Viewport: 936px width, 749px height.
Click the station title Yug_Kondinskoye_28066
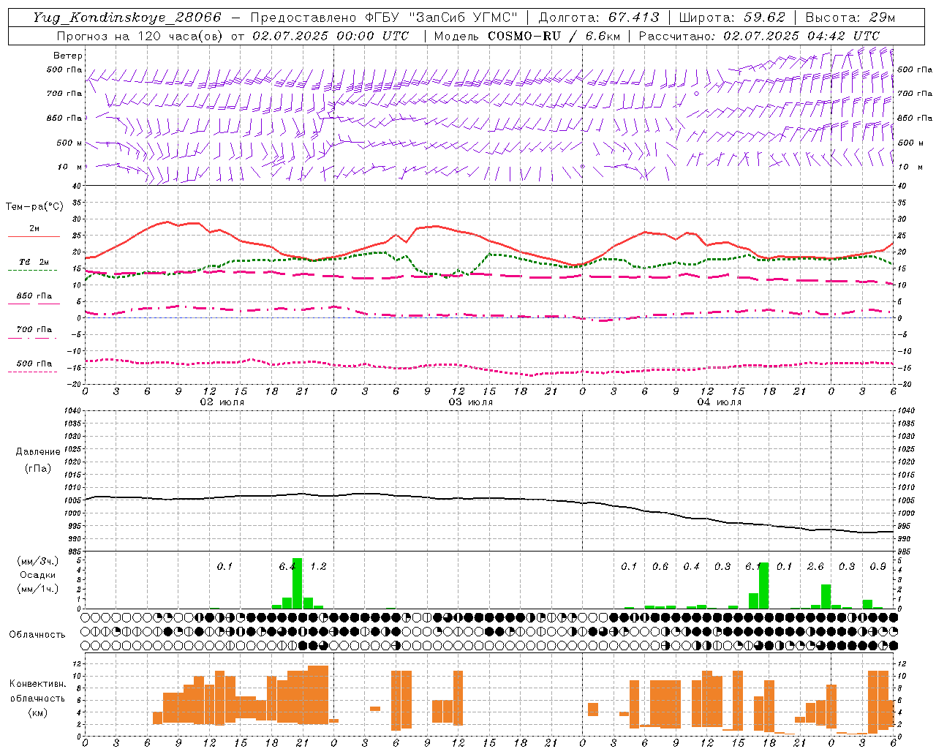(127, 18)
